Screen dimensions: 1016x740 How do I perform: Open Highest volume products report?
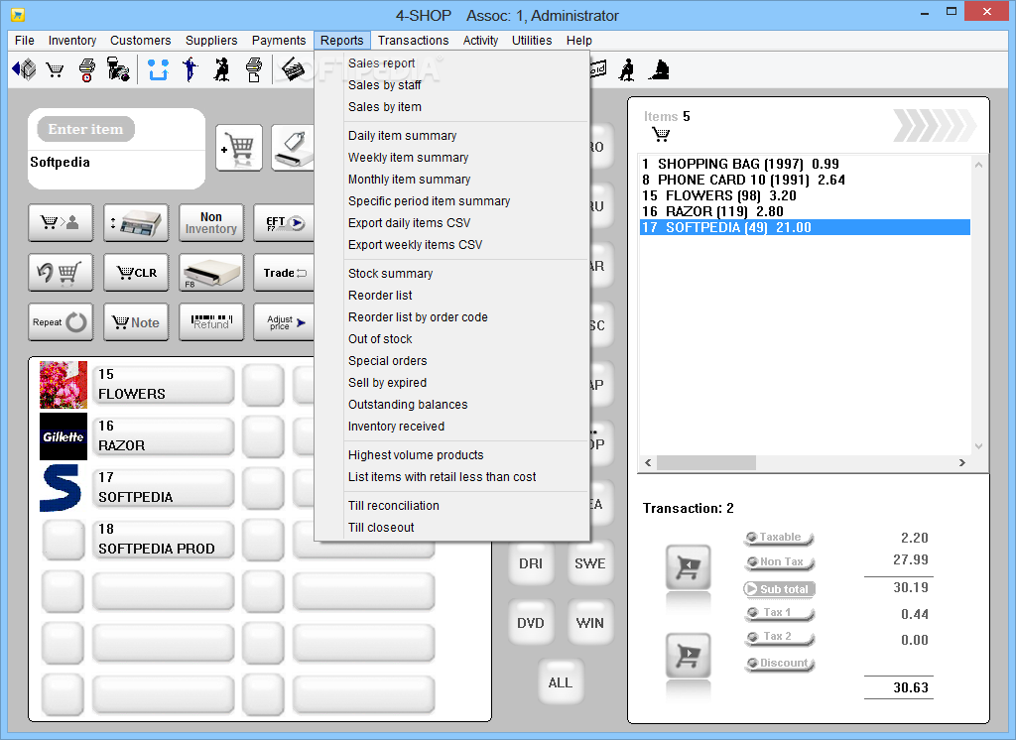[x=416, y=455]
